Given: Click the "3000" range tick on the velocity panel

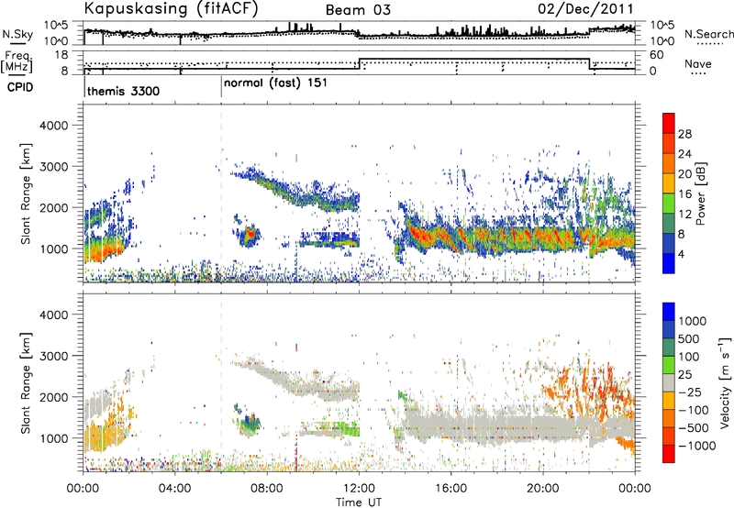Looking at the screenshot, I should [x=53, y=356].
